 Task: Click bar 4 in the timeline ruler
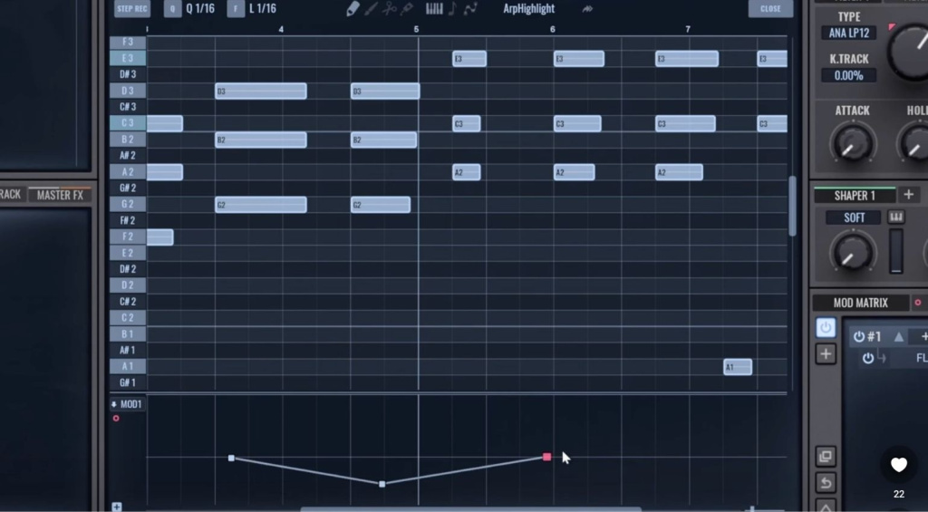[281, 29]
